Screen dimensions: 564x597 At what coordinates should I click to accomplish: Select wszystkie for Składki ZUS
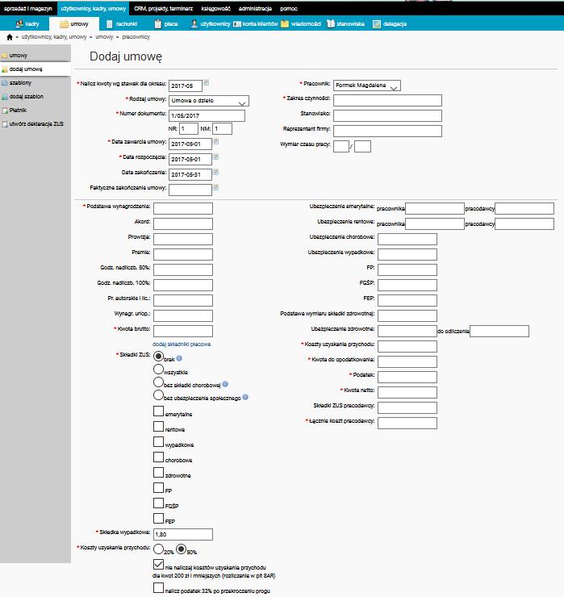[x=158, y=369]
